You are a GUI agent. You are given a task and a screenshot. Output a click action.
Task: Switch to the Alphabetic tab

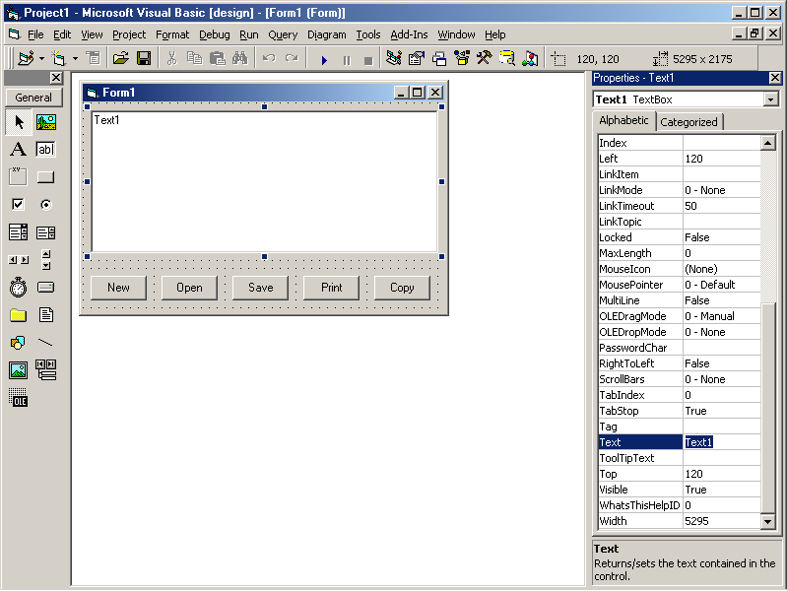pos(623,120)
